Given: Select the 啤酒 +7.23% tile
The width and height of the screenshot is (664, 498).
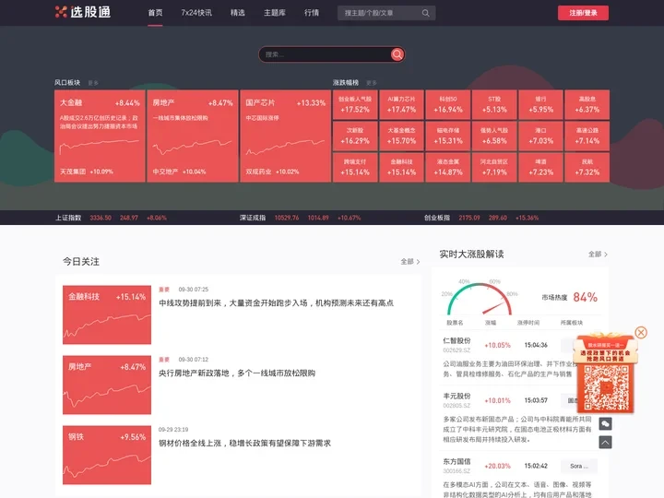Looking at the screenshot, I should (x=540, y=167).
